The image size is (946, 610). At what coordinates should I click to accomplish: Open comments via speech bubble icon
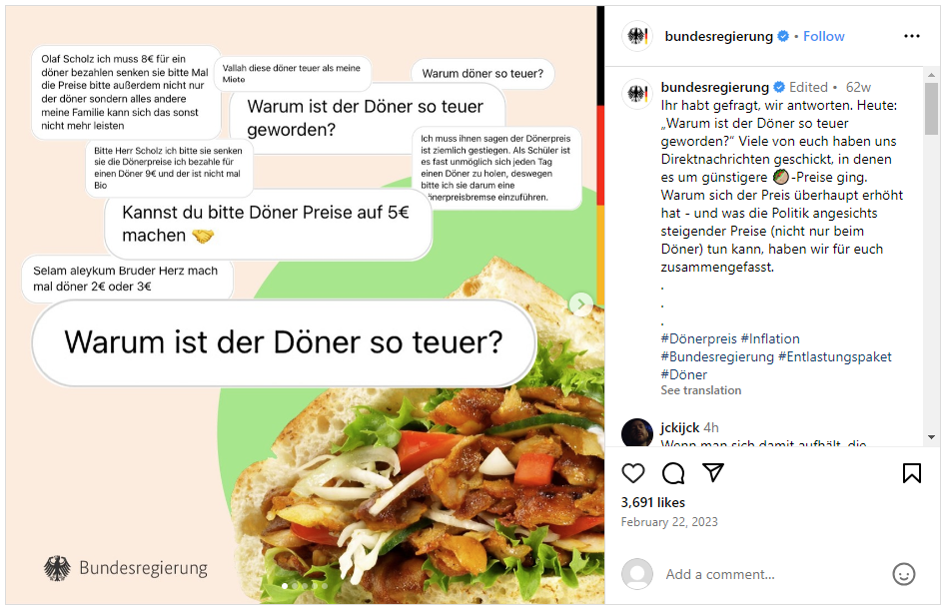673,473
